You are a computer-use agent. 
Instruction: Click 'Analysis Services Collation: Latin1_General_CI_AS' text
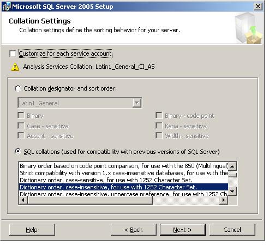(89, 67)
